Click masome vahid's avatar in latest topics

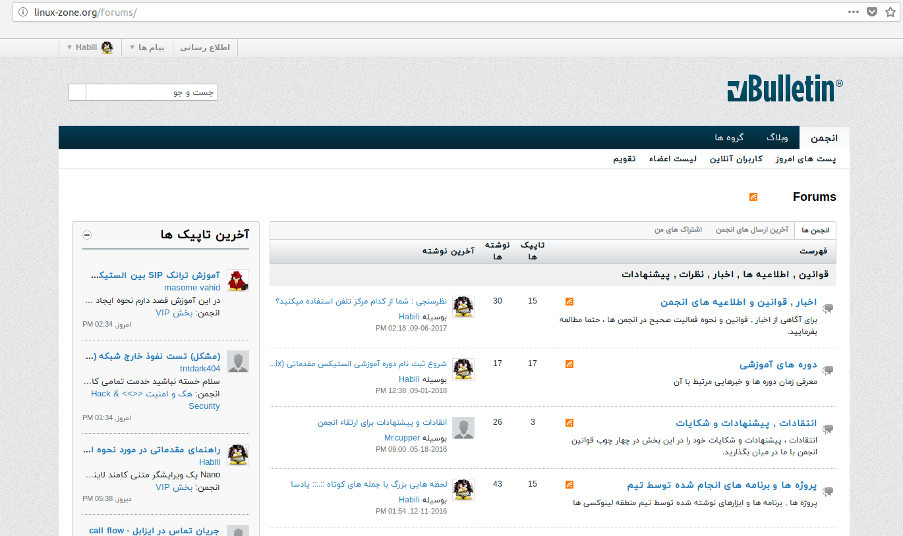238,281
